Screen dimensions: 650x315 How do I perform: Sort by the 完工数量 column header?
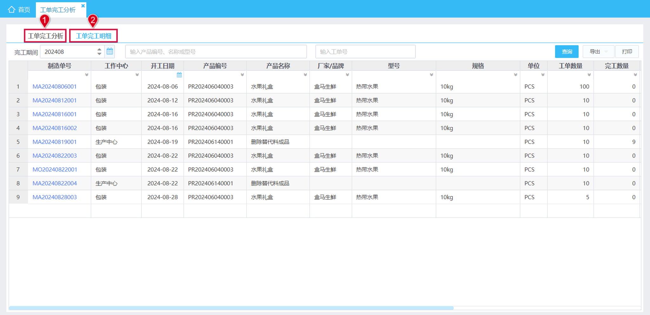(617, 66)
